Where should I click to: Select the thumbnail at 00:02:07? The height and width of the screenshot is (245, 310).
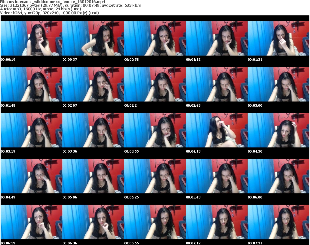point(93,84)
